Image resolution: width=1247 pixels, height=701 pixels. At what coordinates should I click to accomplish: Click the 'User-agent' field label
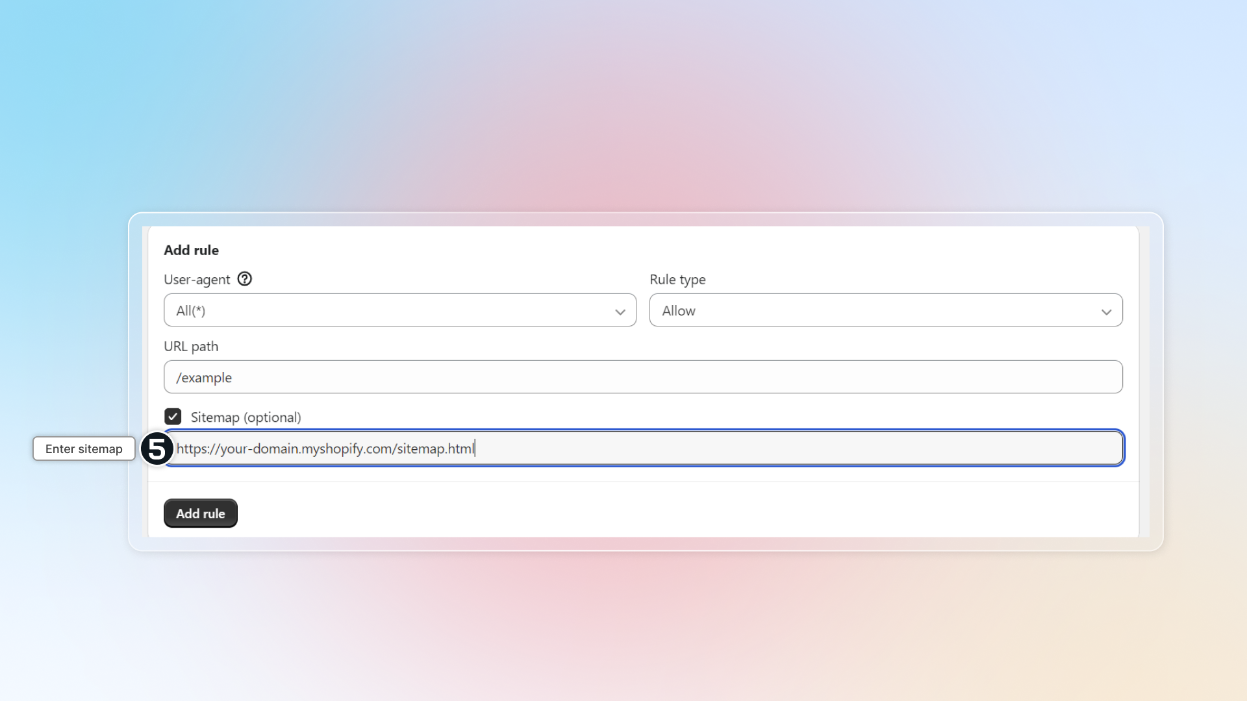(x=197, y=280)
